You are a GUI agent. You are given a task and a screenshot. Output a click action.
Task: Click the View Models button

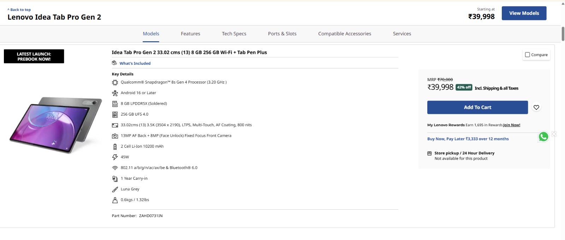(x=524, y=13)
